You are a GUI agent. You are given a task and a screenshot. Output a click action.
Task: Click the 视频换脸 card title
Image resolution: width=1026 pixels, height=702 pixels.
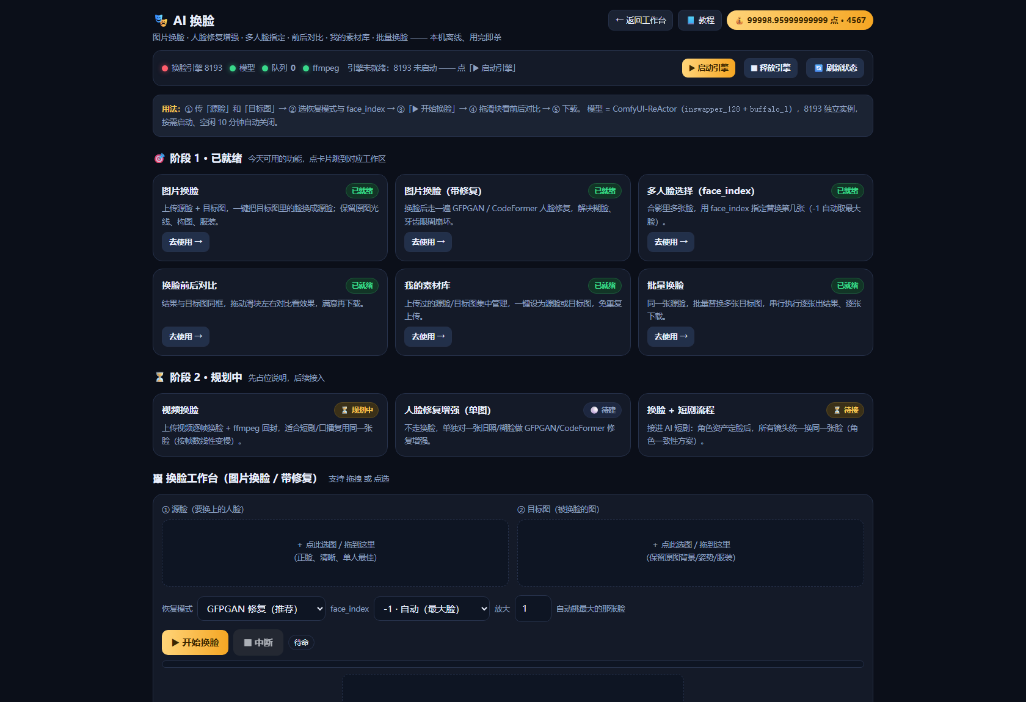pos(180,410)
